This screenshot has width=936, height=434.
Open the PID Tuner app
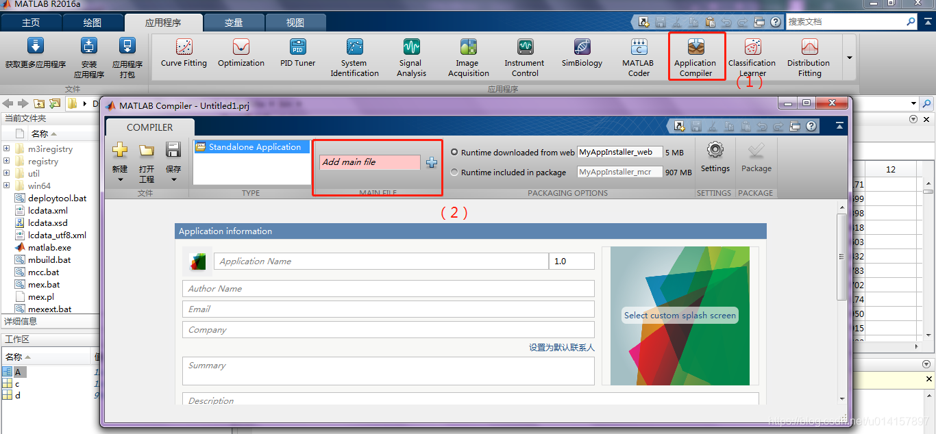pos(297,52)
